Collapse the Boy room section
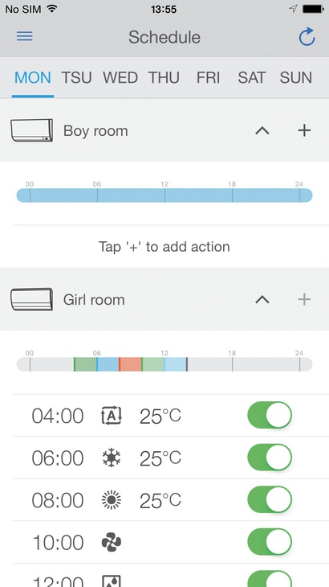 coord(262,130)
